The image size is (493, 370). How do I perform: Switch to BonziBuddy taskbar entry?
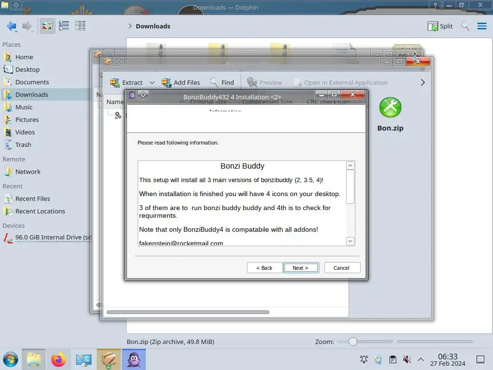point(134,359)
